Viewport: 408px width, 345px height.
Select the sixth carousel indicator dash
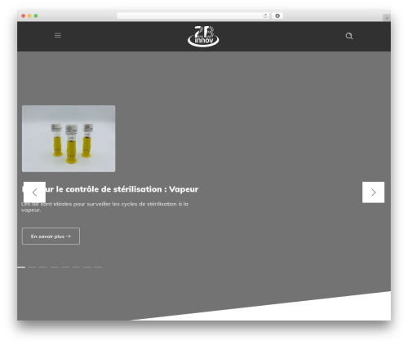point(76,267)
